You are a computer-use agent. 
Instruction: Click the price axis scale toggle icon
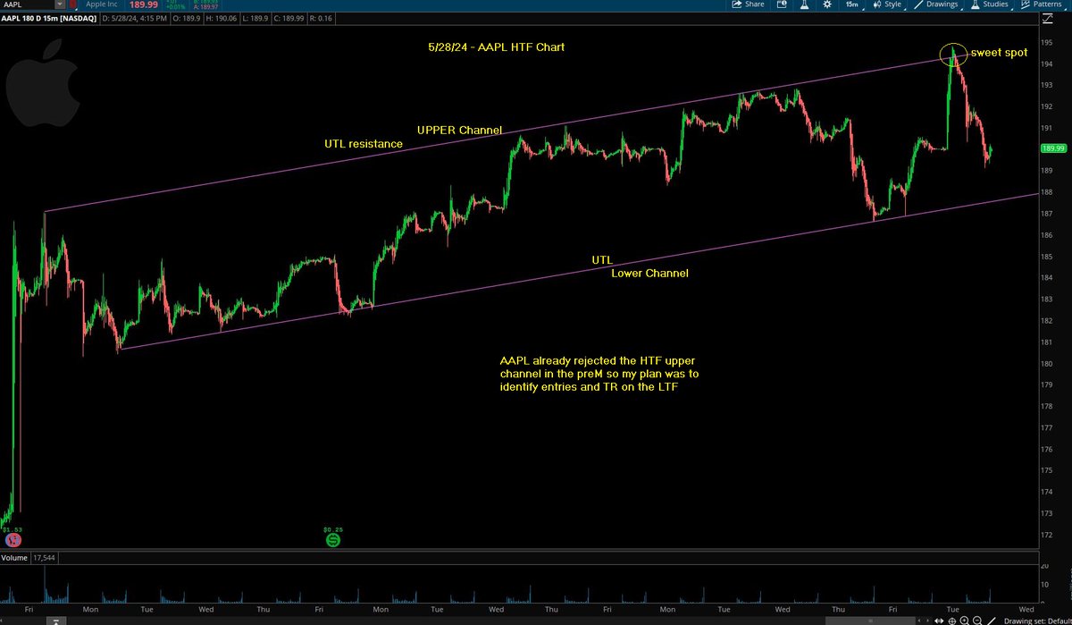1048,20
